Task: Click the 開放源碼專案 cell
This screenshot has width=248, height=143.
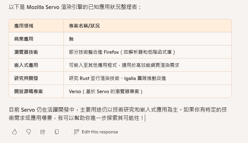Action: pos(29,91)
